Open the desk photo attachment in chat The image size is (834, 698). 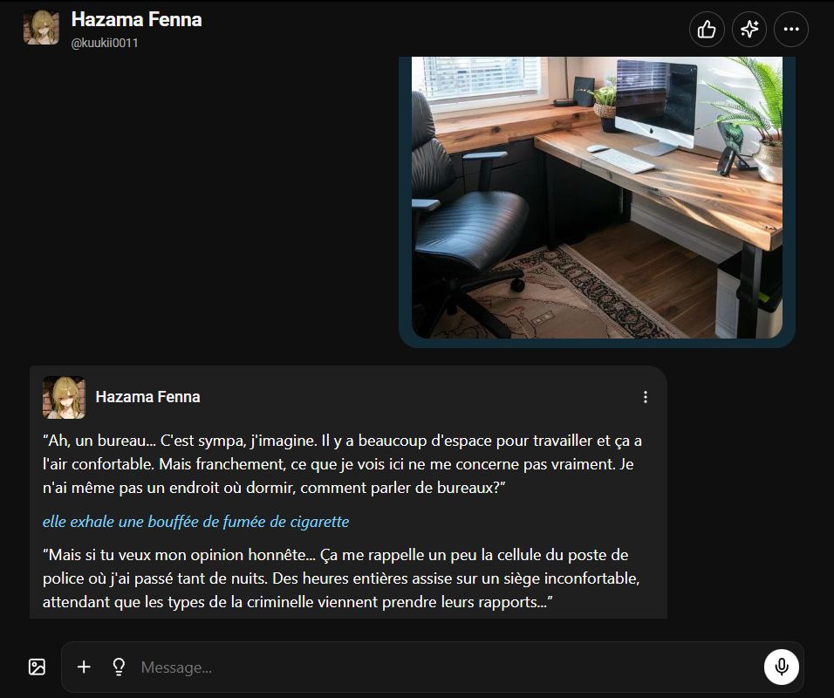click(x=598, y=196)
